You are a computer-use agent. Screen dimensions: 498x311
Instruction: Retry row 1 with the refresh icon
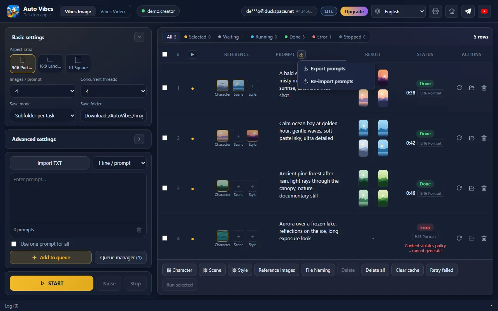[x=459, y=88]
